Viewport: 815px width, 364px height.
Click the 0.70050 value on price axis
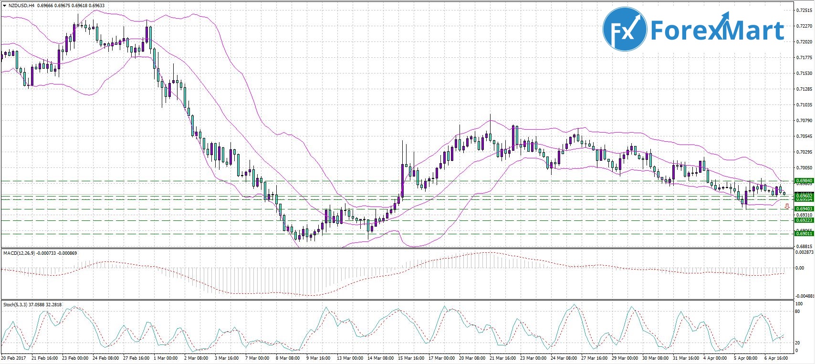[804, 167]
